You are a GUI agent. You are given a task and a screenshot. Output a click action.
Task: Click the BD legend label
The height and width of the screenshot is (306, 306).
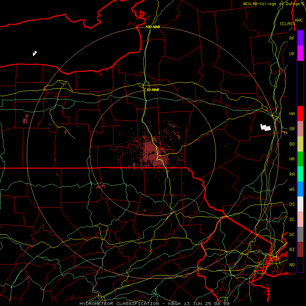(292, 144)
